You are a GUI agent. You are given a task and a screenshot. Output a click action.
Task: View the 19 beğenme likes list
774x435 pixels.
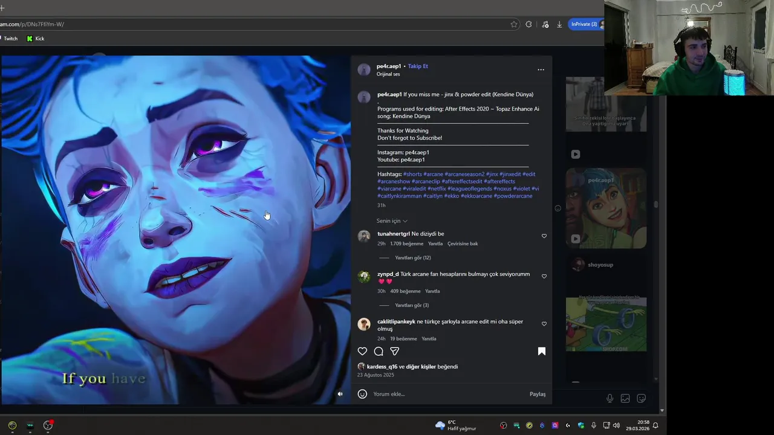tap(403, 339)
